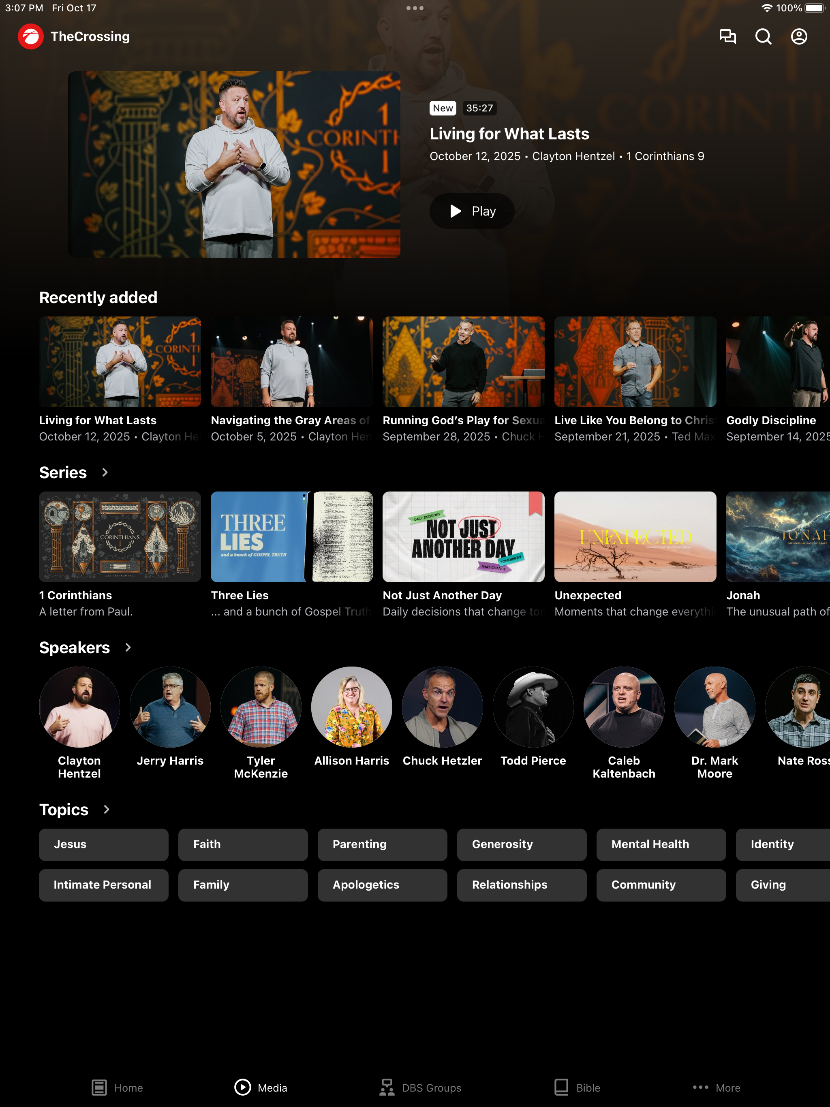Viewport: 830px width, 1107px height.
Task: Open Godly Discipline sermon thumbnail
Action: click(x=778, y=362)
